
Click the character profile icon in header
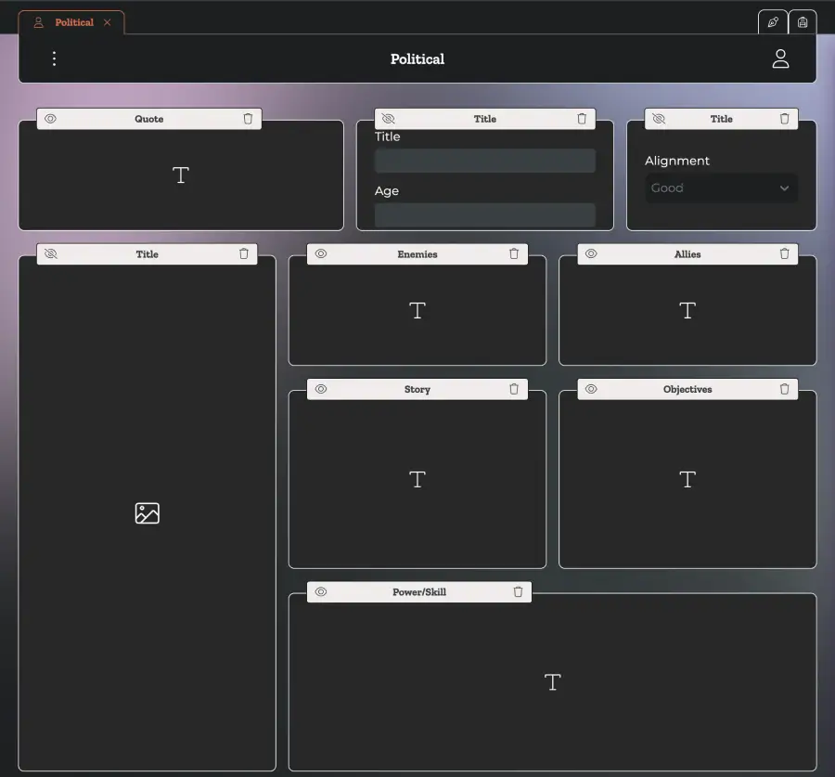click(780, 58)
